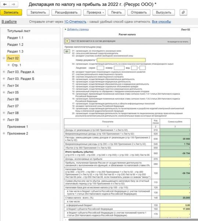Click the forward arrow navigation icon

(14, 4)
